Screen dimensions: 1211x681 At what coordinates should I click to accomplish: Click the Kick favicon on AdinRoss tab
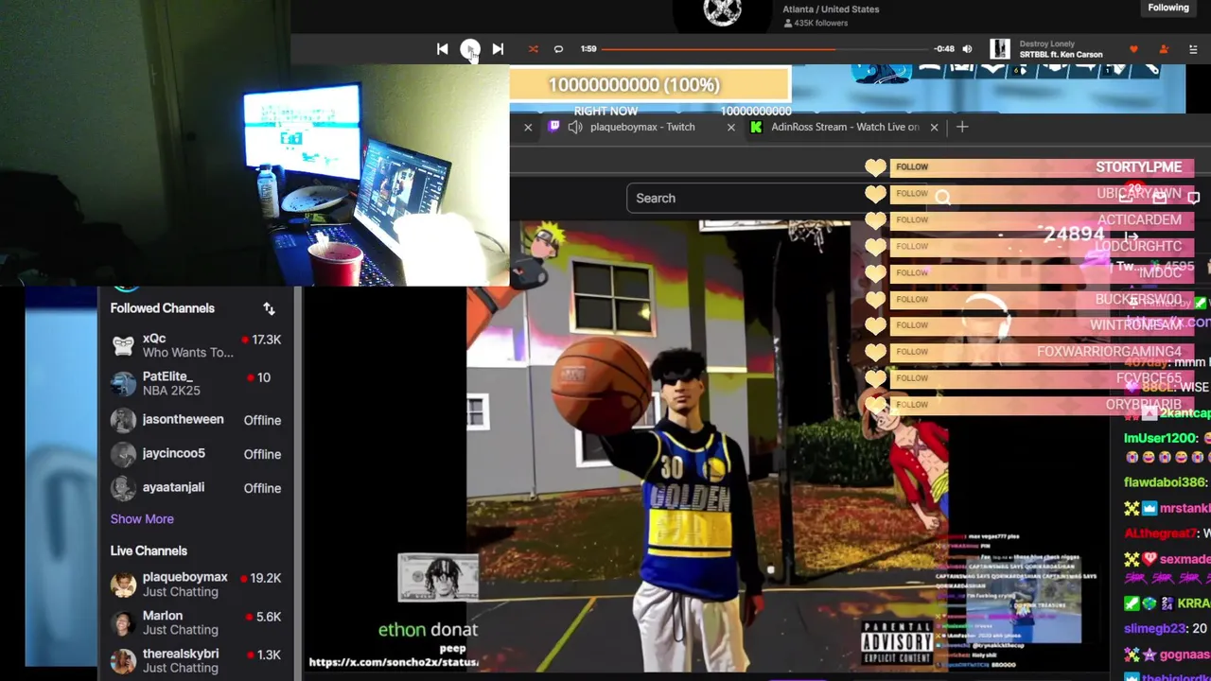click(756, 127)
